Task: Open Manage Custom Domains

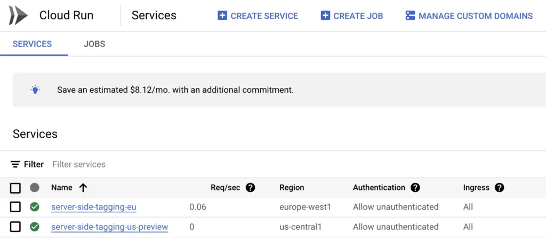Action: [469, 16]
